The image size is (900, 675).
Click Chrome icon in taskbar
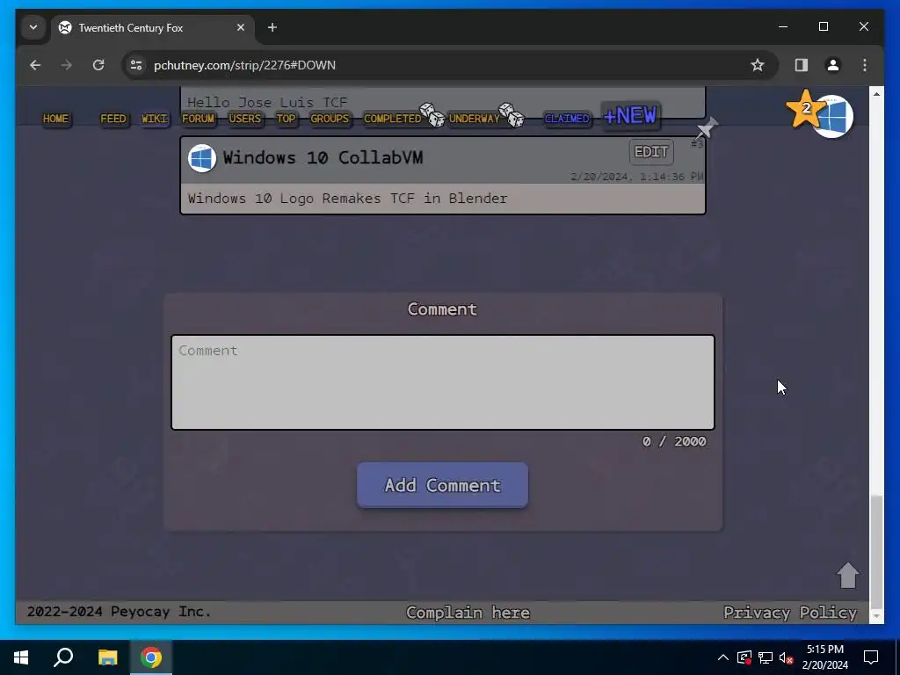click(151, 657)
